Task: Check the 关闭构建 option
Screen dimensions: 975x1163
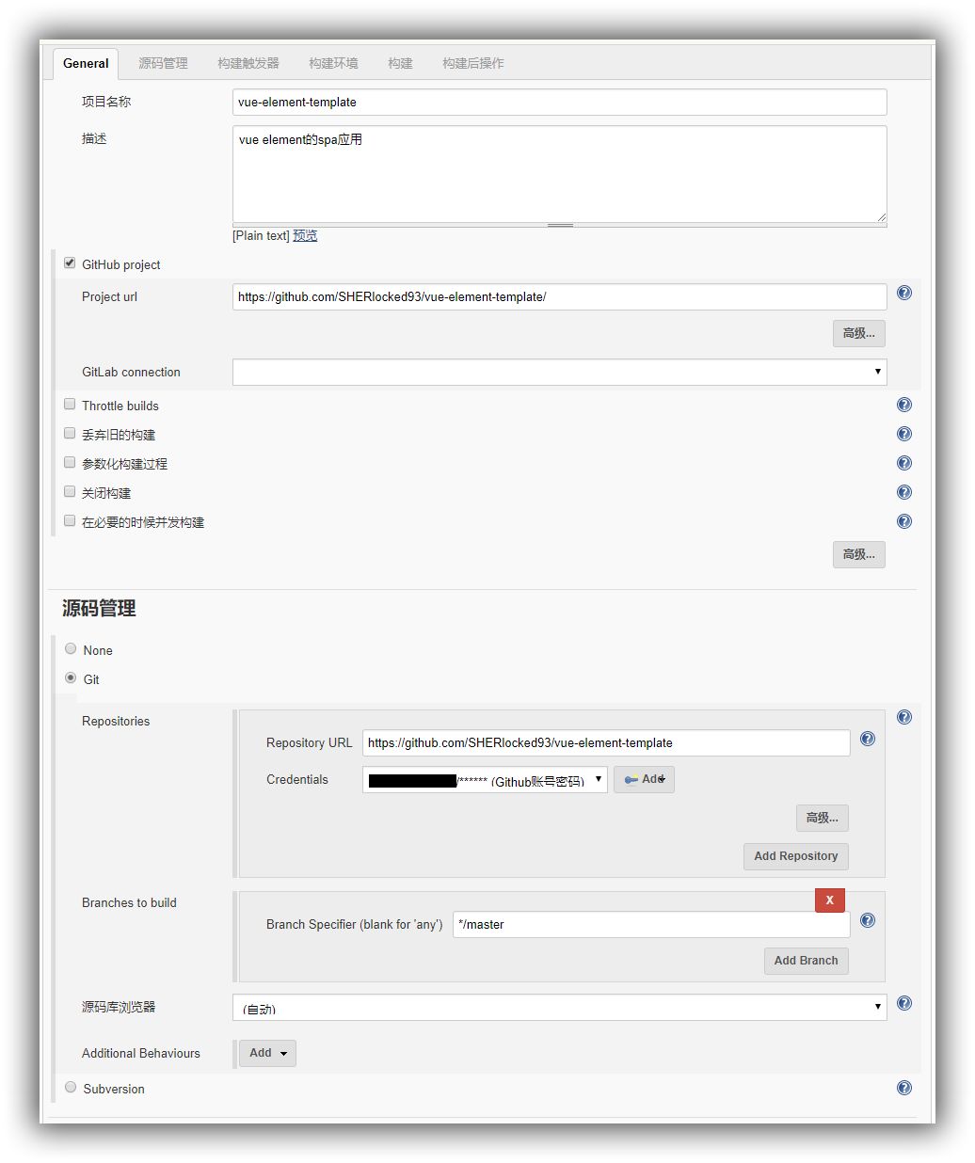Action: (70, 491)
